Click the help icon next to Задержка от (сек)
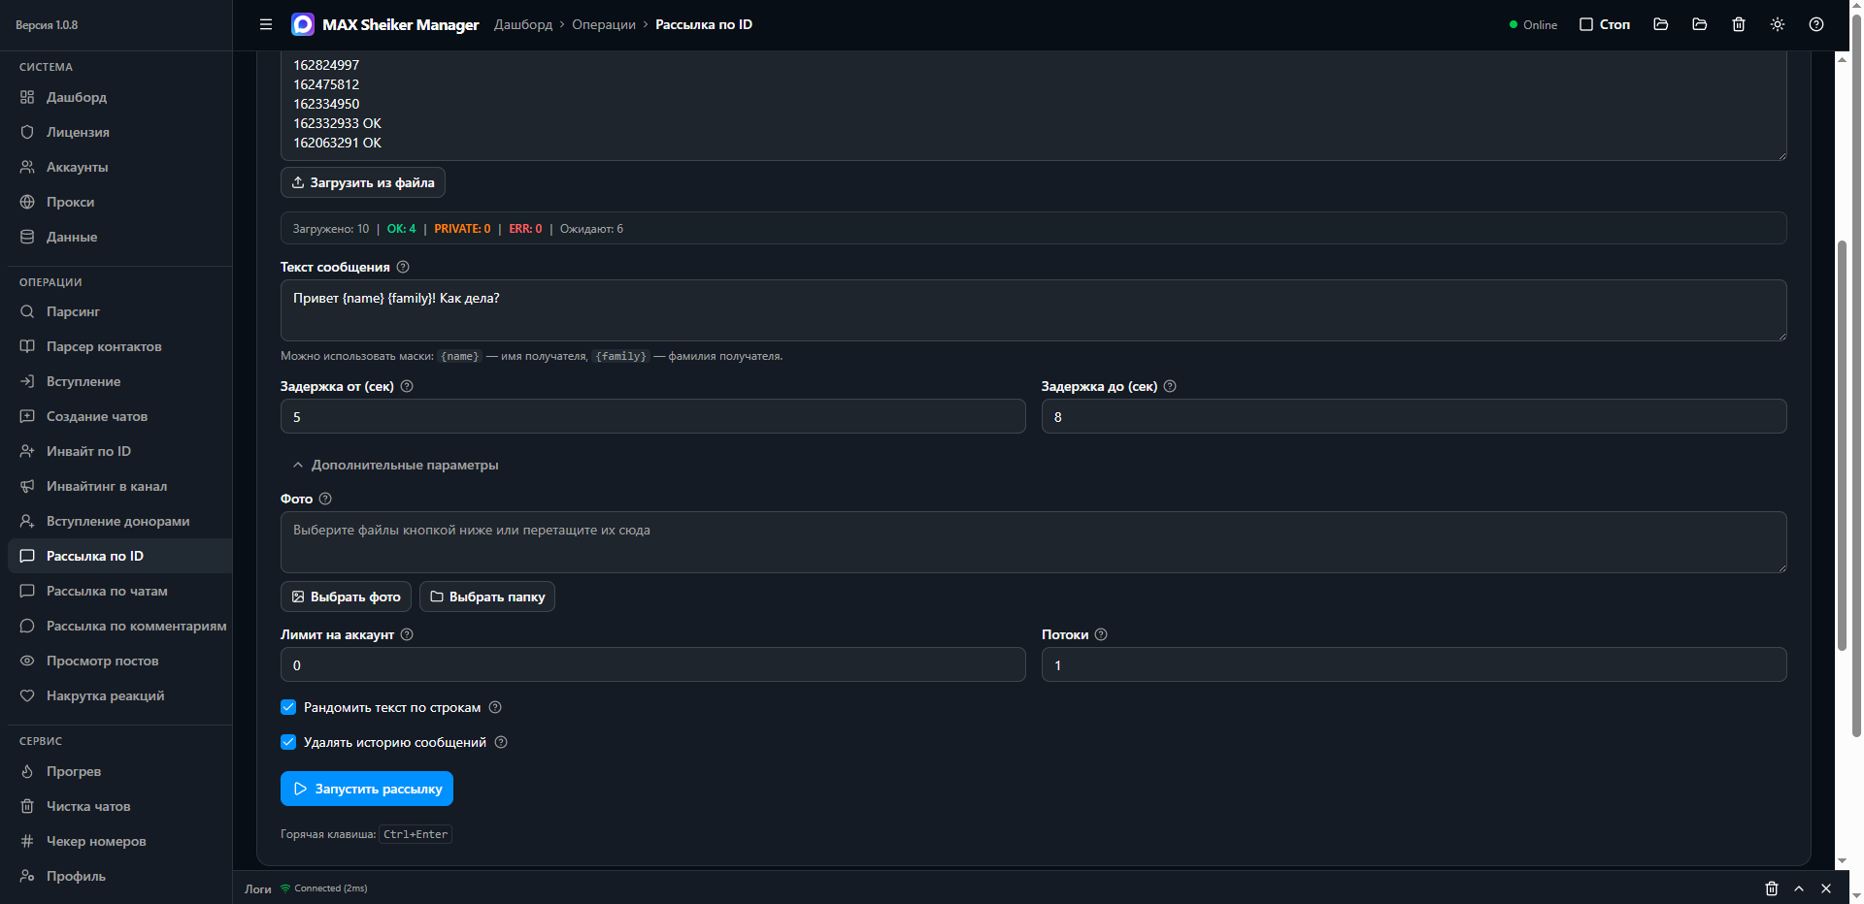The image size is (1864, 904). 407,386
